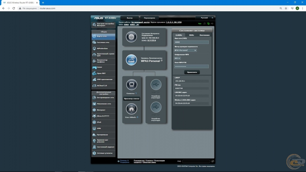
Task: Open Traffic Analyzer in the sidebar
Action: [x=103, y=61]
